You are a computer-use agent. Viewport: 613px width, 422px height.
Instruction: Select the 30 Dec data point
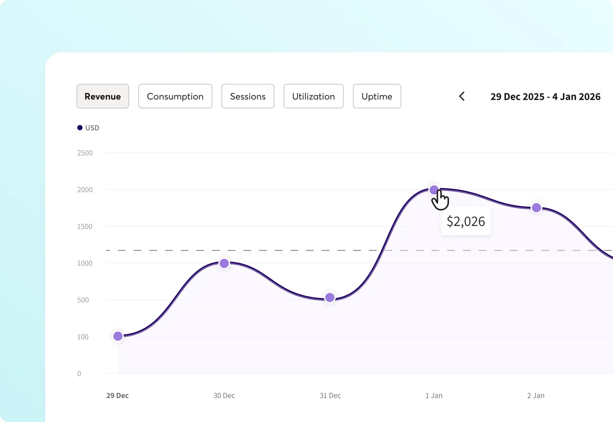click(x=224, y=263)
